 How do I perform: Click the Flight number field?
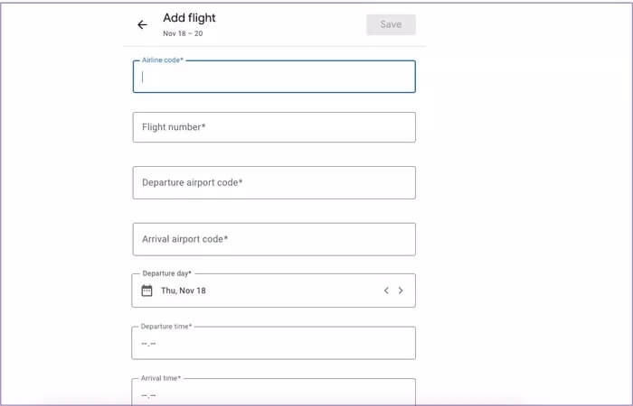pyautogui.click(x=274, y=127)
